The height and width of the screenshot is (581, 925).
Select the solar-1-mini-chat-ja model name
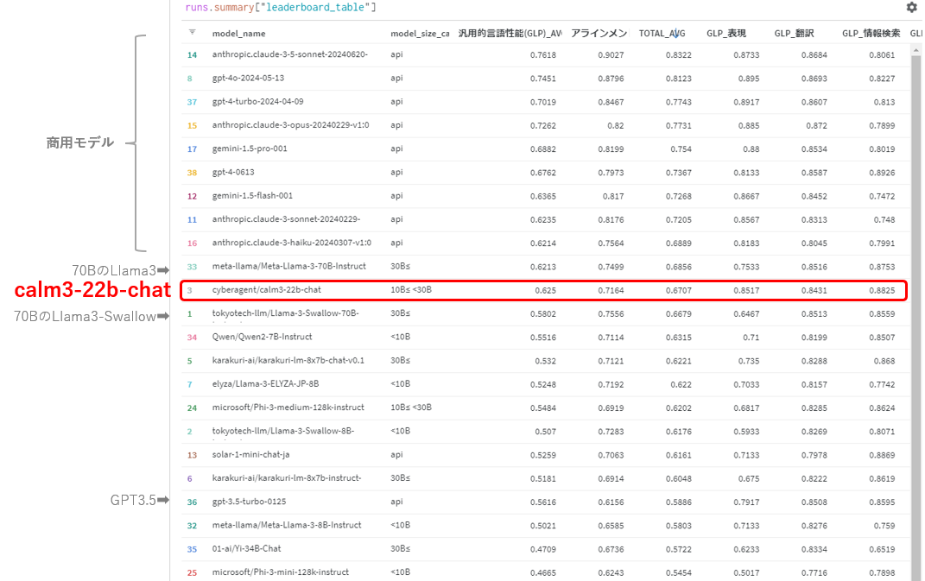tap(250, 455)
